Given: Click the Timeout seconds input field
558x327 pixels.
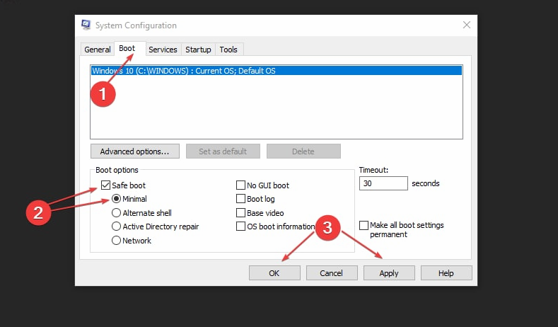Looking at the screenshot, I should 383,183.
